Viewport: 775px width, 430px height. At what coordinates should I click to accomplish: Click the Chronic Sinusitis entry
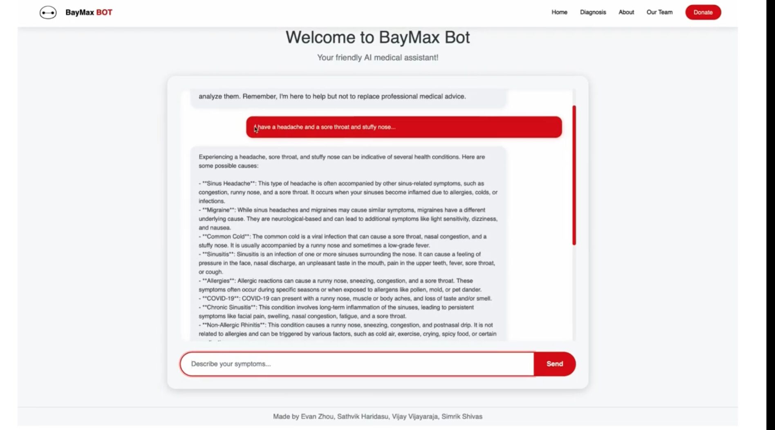[x=336, y=311]
